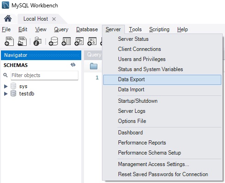The height and width of the screenshot is (183, 225).
Task: Open SQL script file icon
Action: pos(22,41)
